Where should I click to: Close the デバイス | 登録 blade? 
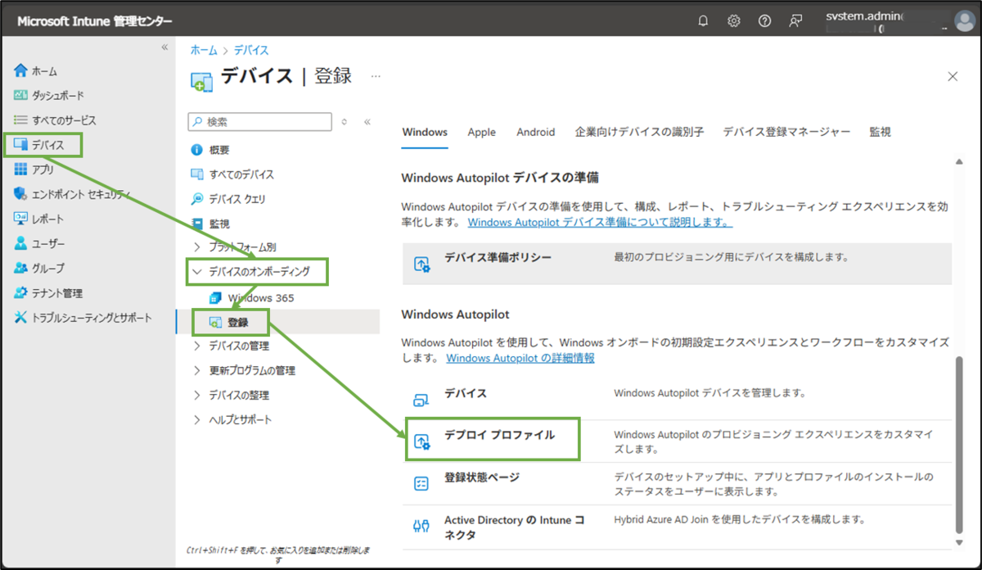(953, 76)
